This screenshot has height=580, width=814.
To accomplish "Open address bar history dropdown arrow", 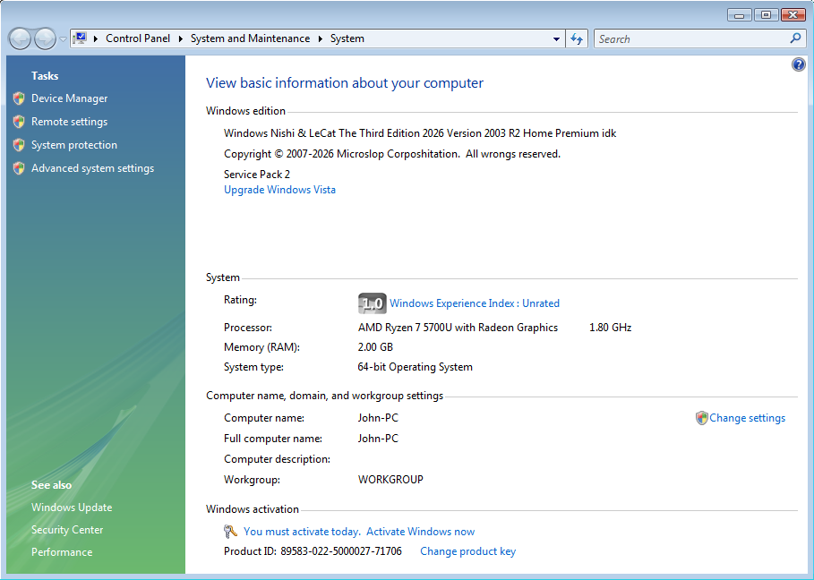I will (x=556, y=38).
